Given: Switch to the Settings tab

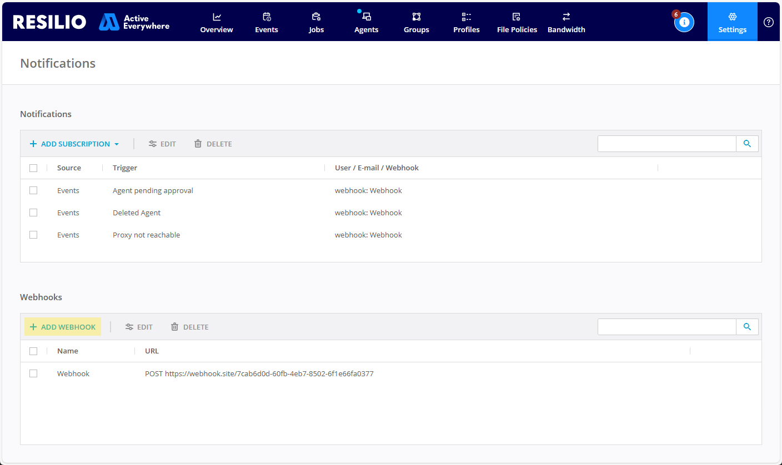Looking at the screenshot, I should 732,22.
